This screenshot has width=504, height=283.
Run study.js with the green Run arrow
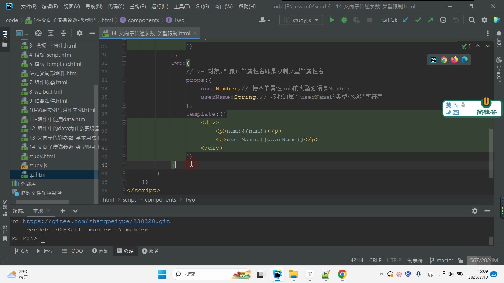coord(332,20)
